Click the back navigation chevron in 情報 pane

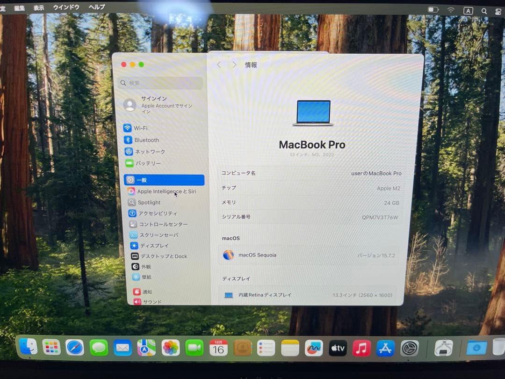coord(219,65)
